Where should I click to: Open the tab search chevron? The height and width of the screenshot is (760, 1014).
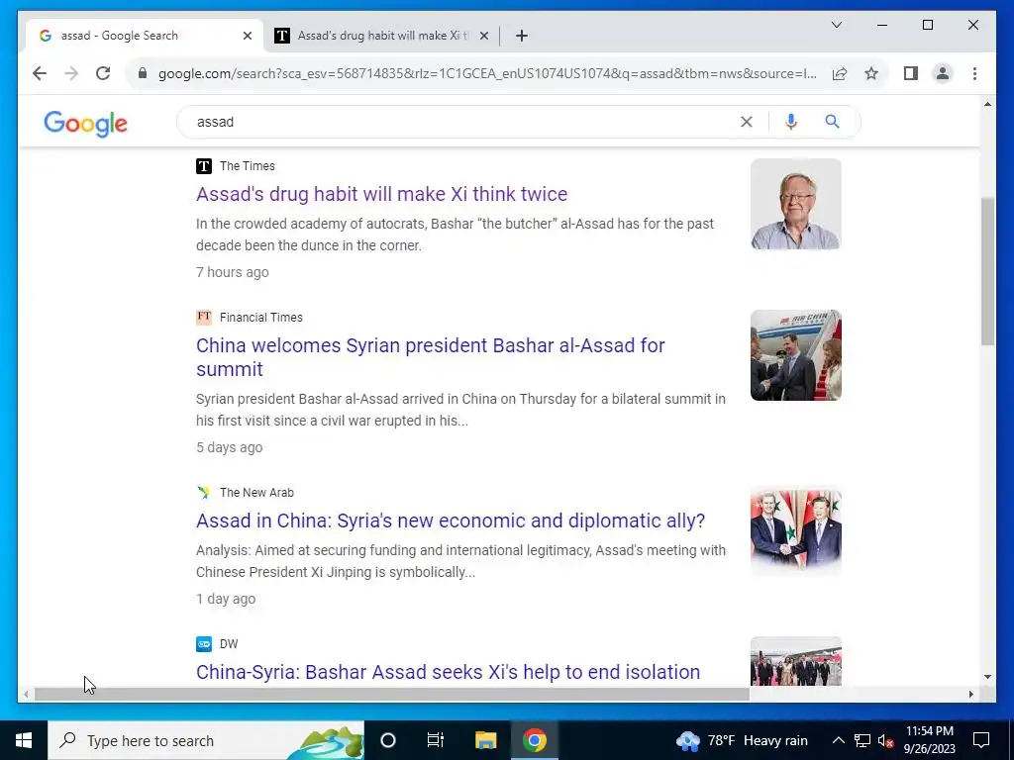(836, 25)
